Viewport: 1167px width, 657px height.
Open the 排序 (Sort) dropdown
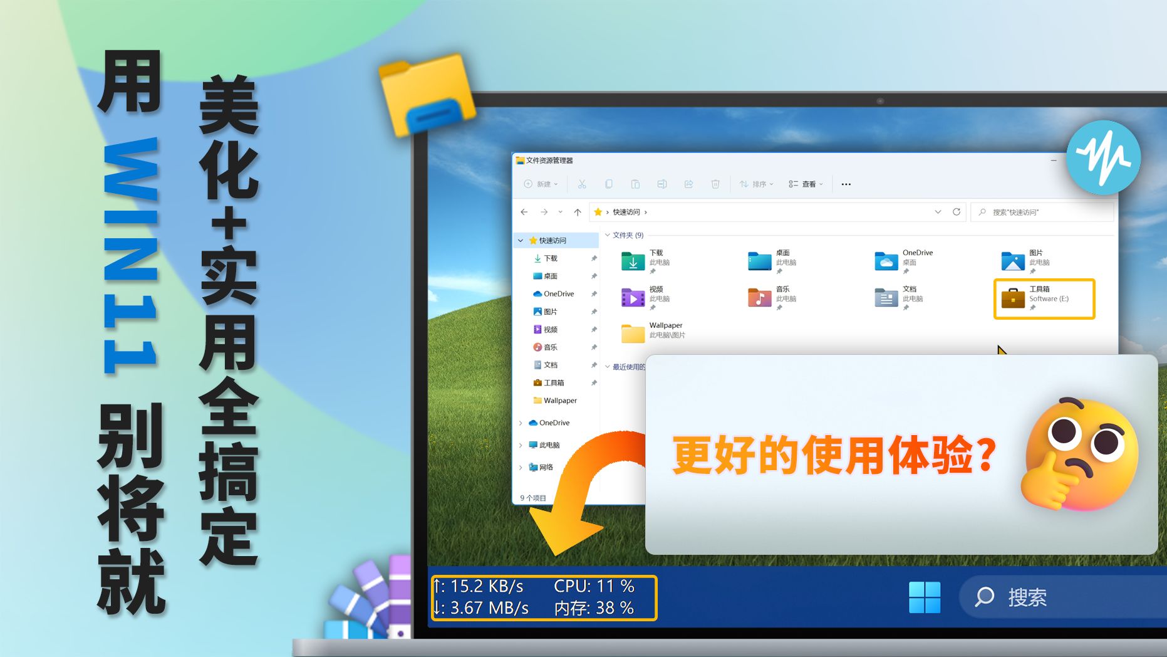pos(756,184)
